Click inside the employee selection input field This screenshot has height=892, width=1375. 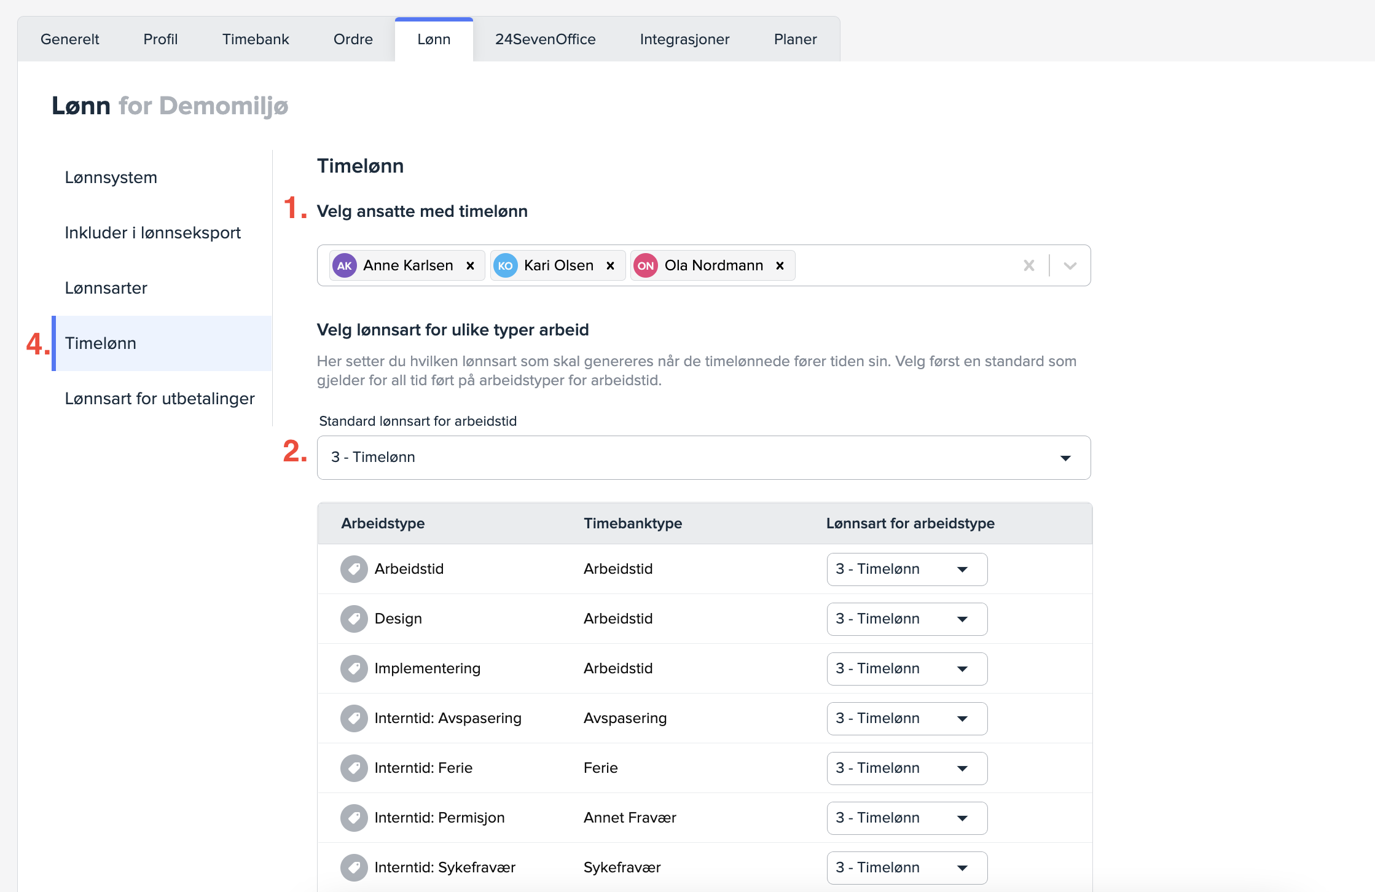[903, 265]
